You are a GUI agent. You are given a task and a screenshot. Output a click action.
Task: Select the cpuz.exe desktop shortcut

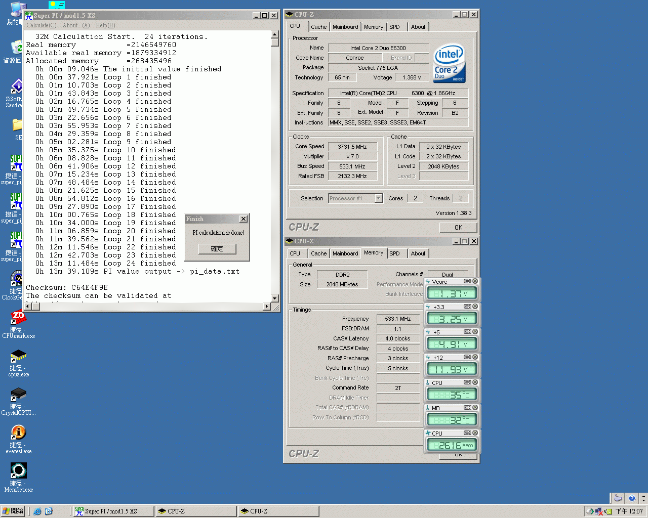pos(18,362)
